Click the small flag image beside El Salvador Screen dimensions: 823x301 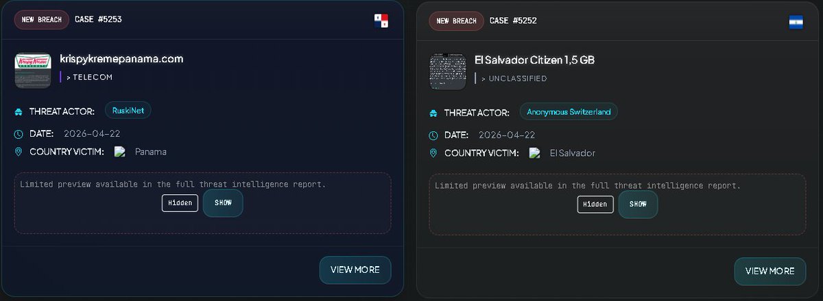(535, 153)
